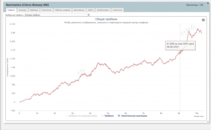This screenshot has width=211, height=130.
Task: Click the x-axis label 1k
Action: 37,113
